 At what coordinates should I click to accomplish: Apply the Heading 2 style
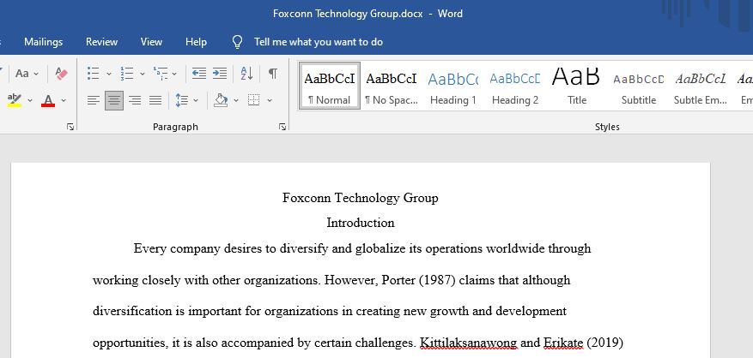click(x=515, y=87)
